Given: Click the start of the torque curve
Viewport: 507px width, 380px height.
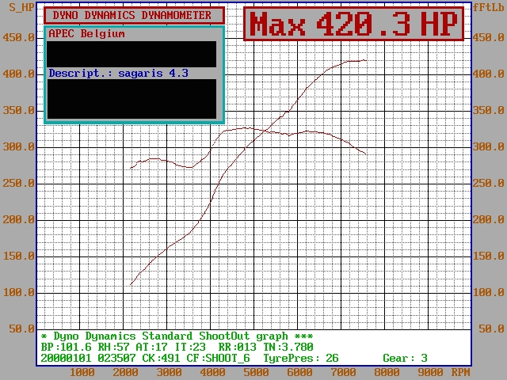Looking at the screenshot, I should pos(131,168).
